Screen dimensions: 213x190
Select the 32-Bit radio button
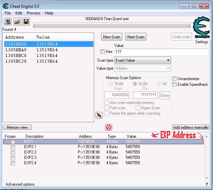click(x=135, y=84)
